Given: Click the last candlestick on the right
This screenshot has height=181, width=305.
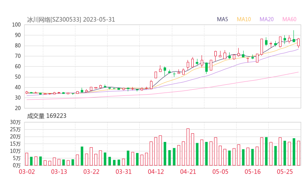Looking at the screenshot, I should [298, 42].
